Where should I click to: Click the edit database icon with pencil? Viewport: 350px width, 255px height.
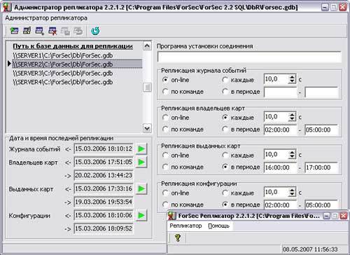coord(27,31)
